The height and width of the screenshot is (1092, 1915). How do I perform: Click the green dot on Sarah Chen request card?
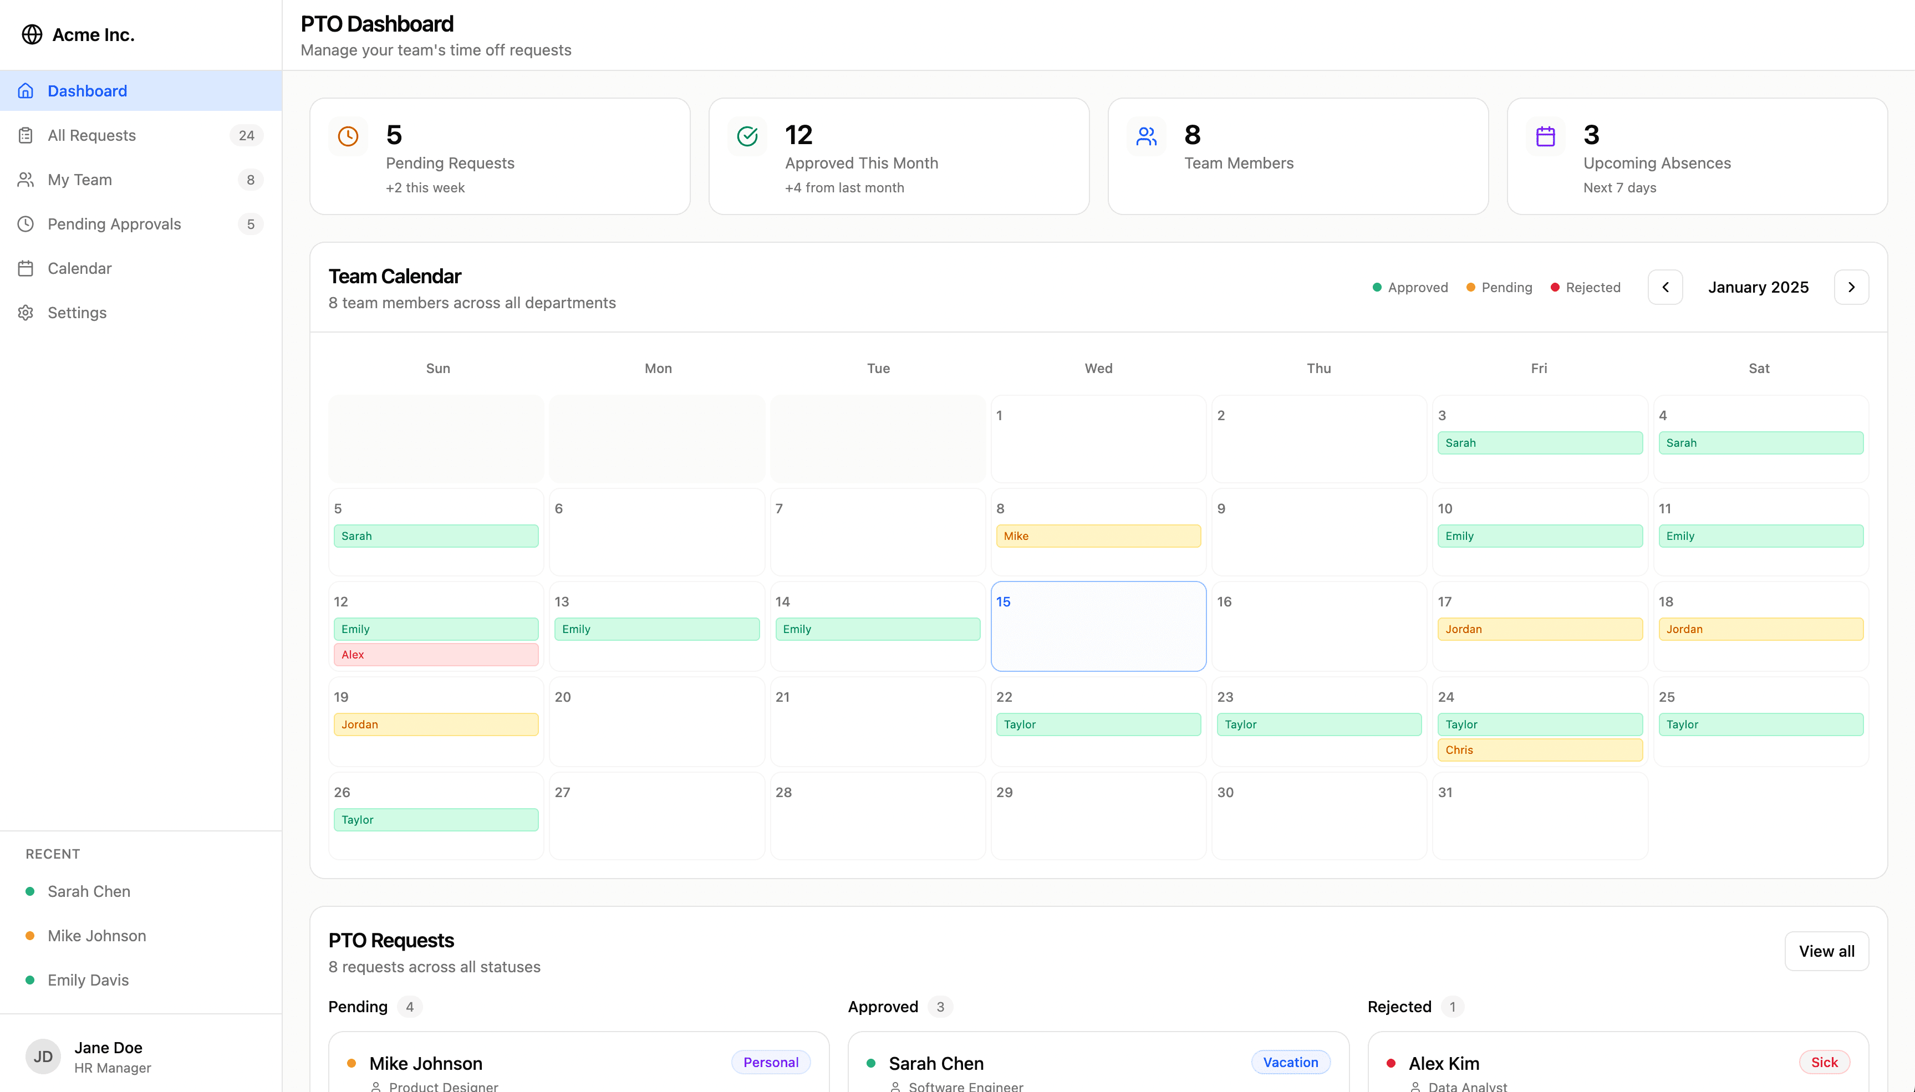(x=871, y=1063)
